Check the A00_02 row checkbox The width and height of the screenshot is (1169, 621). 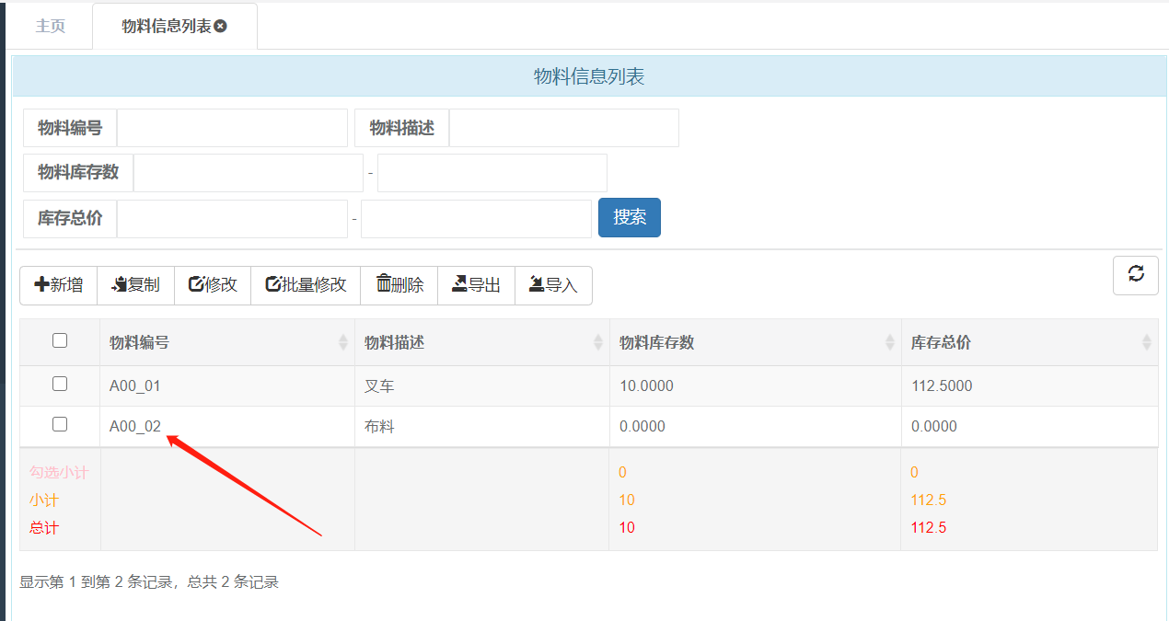click(x=60, y=424)
